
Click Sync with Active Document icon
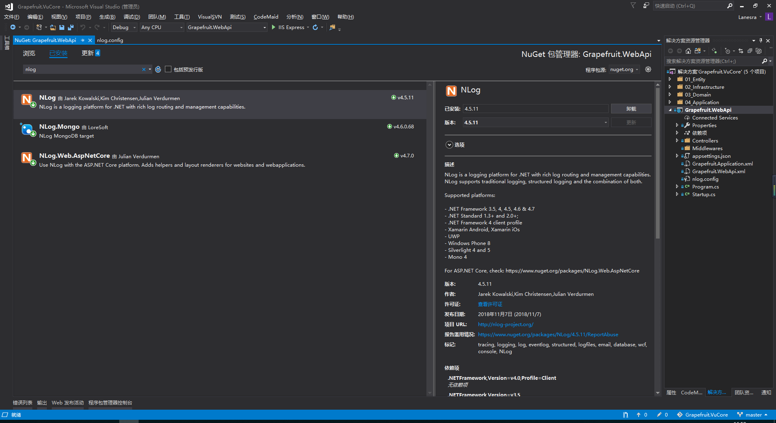tap(741, 51)
